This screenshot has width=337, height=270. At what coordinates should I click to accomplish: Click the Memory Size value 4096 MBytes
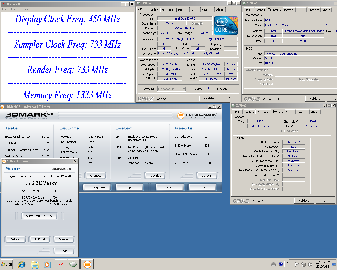tap(261, 126)
